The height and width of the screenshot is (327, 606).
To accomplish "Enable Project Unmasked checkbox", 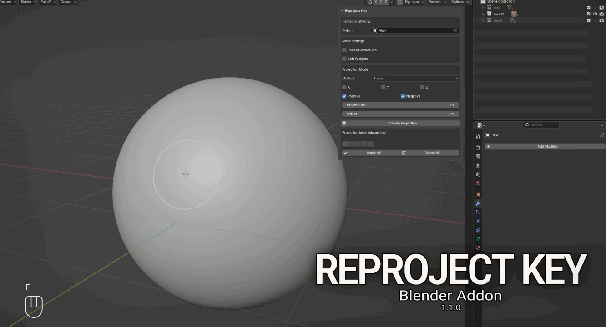I will point(344,50).
